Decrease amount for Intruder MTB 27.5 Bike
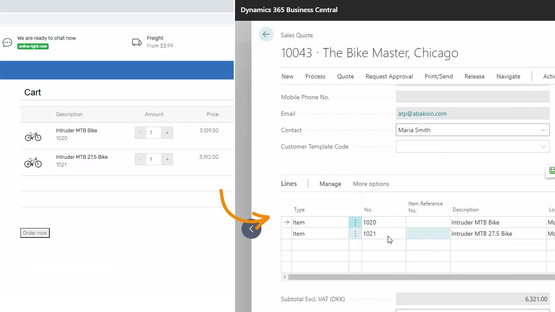Viewport: 555px width, 312px height. tap(140, 159)
